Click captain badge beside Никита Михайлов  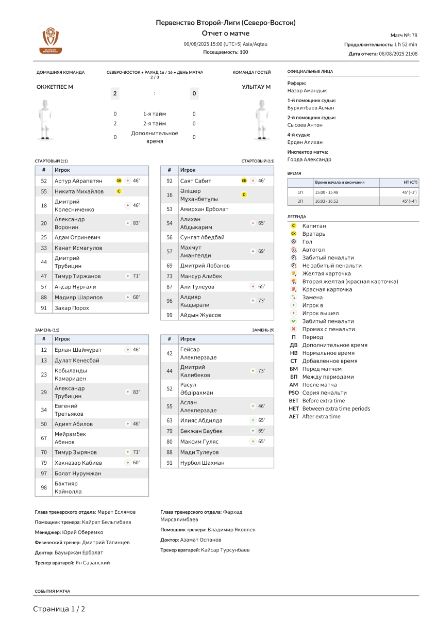(119, 191)
